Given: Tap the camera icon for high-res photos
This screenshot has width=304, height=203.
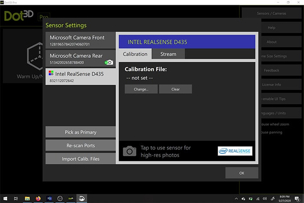Looking at the screenshot, I should point(129,151).
